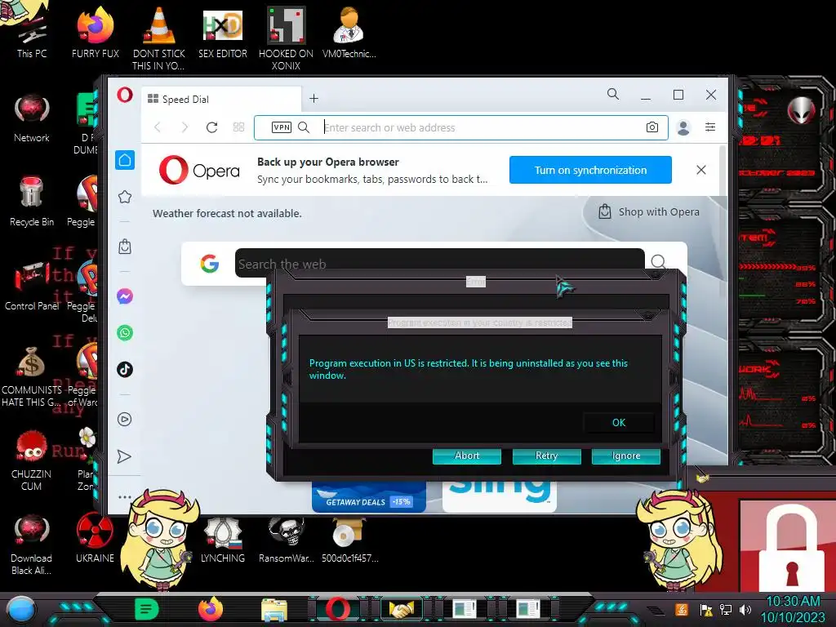Click the Opera tab search magnifier icon
Image resolution: width=836 pixels, height=627 pixels.
(613, 95)
